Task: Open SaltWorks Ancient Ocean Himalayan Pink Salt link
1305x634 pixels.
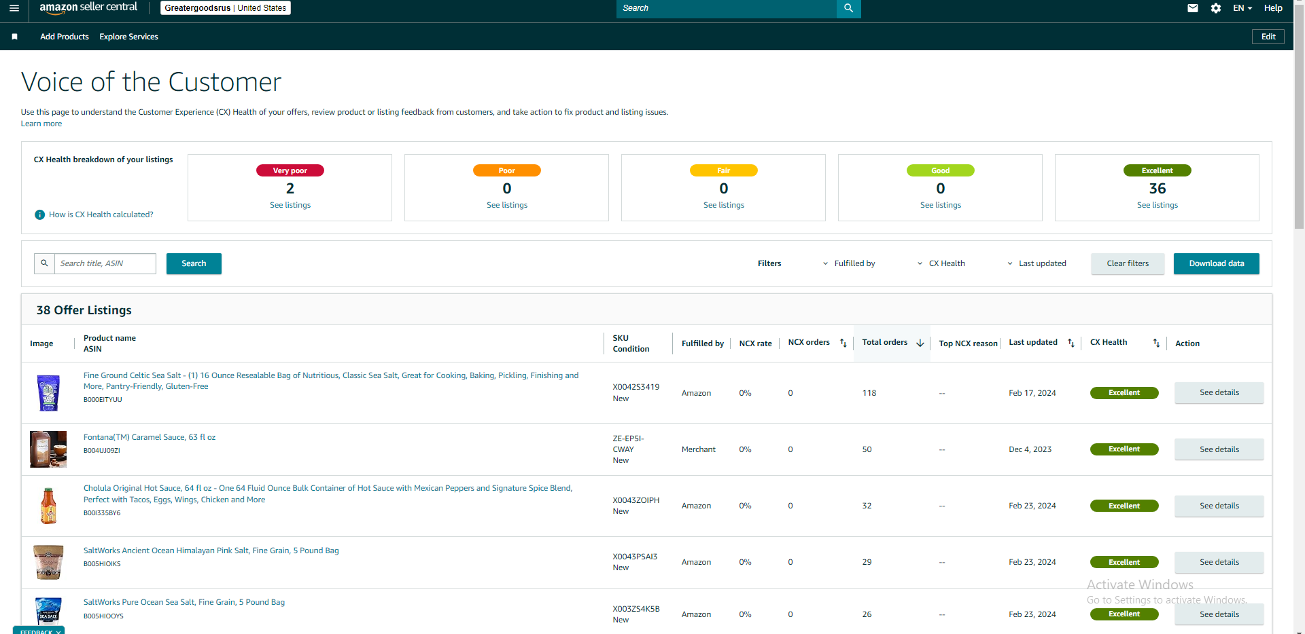Action: pyautogui.click(x=211, y=551)
